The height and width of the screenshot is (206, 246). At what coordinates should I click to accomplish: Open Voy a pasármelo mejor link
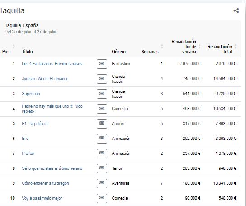42,198
